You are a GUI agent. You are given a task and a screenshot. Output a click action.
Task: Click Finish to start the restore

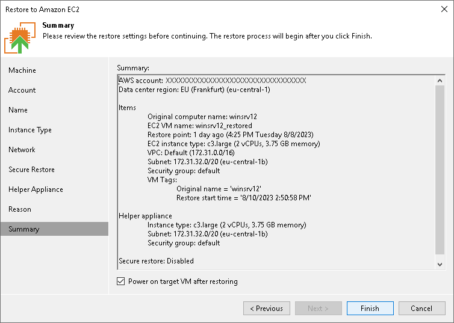point(370,308)
